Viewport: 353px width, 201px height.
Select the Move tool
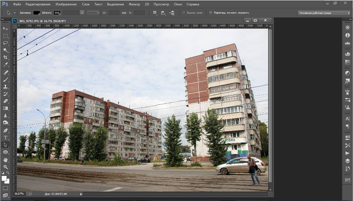pos(6,29)
